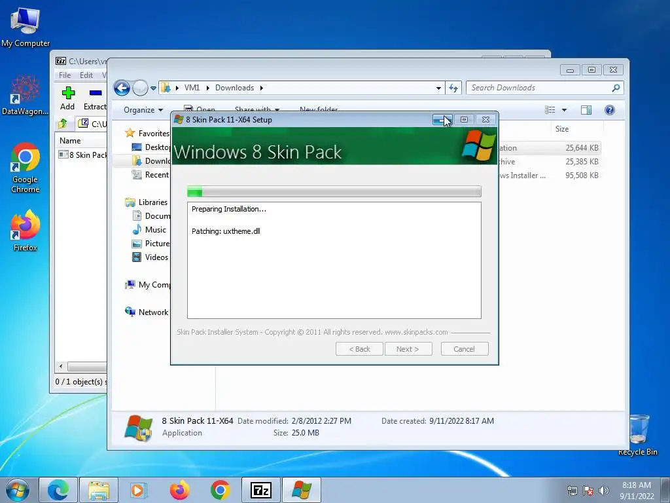Click the 7-Zip Add button
The height and width of the screenshot is (503, 670).
tap(67, 98)
